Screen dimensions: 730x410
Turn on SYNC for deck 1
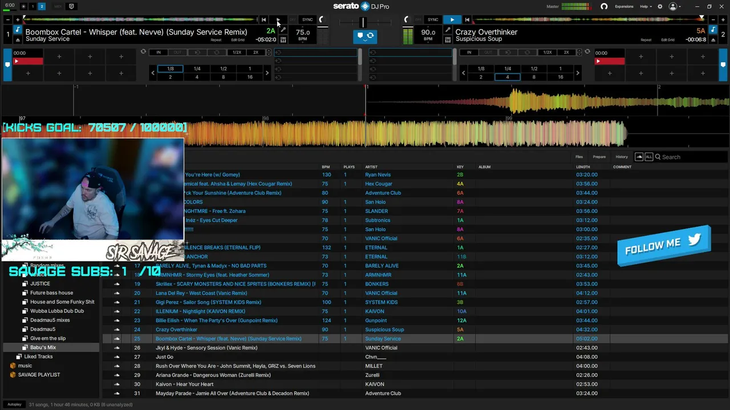click(x=307, y=19)
